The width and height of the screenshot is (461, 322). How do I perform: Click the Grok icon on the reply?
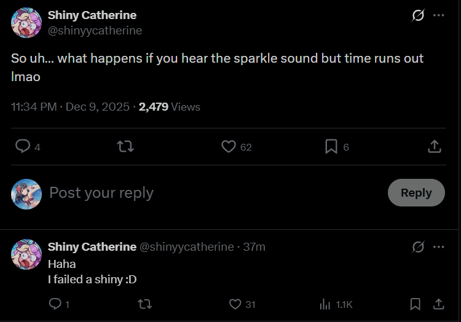click(x=418, y=246)
